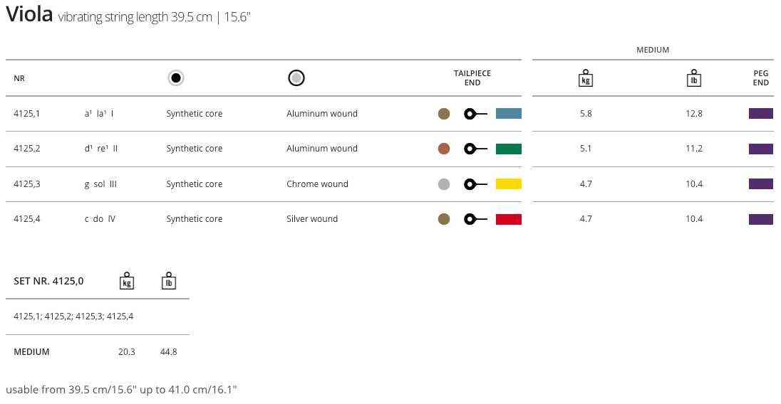Select the blue tailpiece swatch for 4125,1
The image size is (781, 404).
point(509,114)
